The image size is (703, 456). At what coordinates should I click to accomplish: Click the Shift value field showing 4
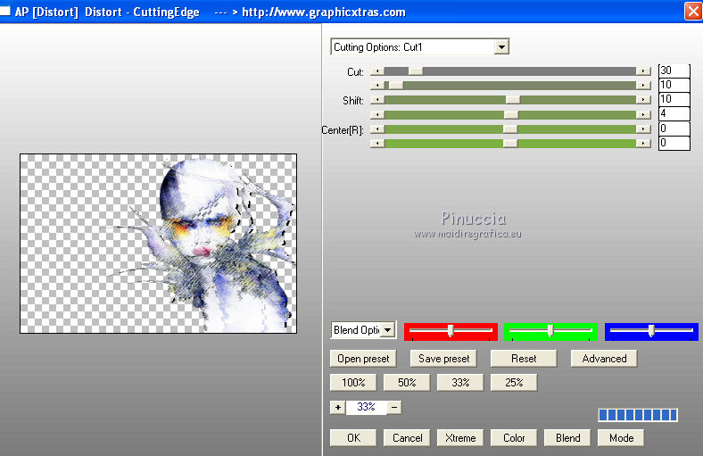[x=674, y=113]
